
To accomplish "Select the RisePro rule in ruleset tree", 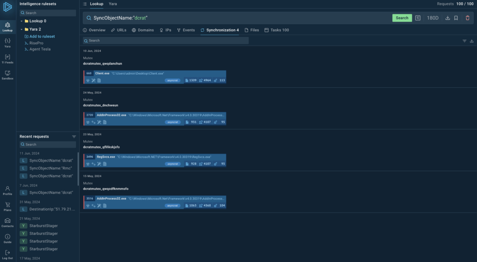I will (36, 43).
